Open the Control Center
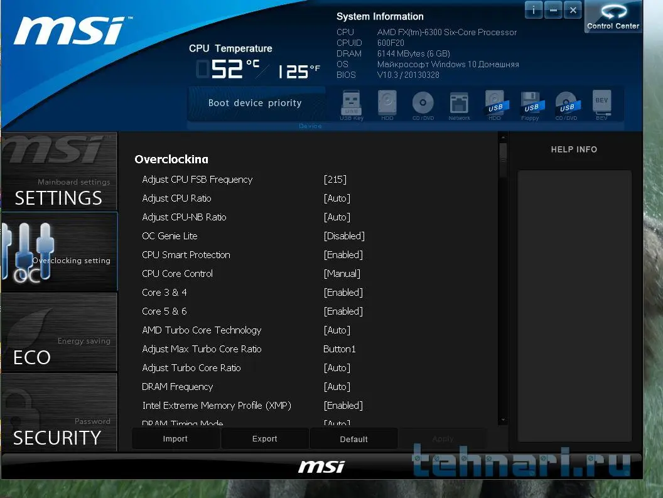 [x=613, y=17]
